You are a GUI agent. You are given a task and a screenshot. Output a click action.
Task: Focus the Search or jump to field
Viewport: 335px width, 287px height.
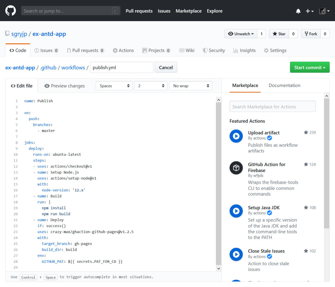[71, 11]
